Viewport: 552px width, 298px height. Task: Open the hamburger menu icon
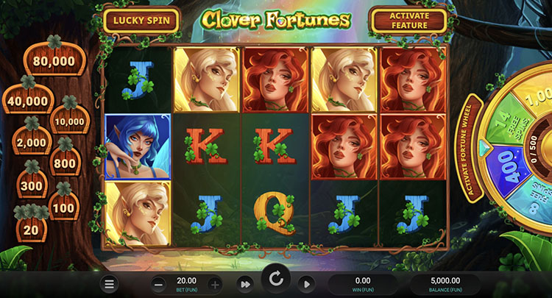tap(109, 283)
